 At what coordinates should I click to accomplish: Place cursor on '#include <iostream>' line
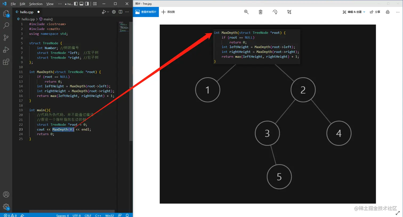pos(47,24)
